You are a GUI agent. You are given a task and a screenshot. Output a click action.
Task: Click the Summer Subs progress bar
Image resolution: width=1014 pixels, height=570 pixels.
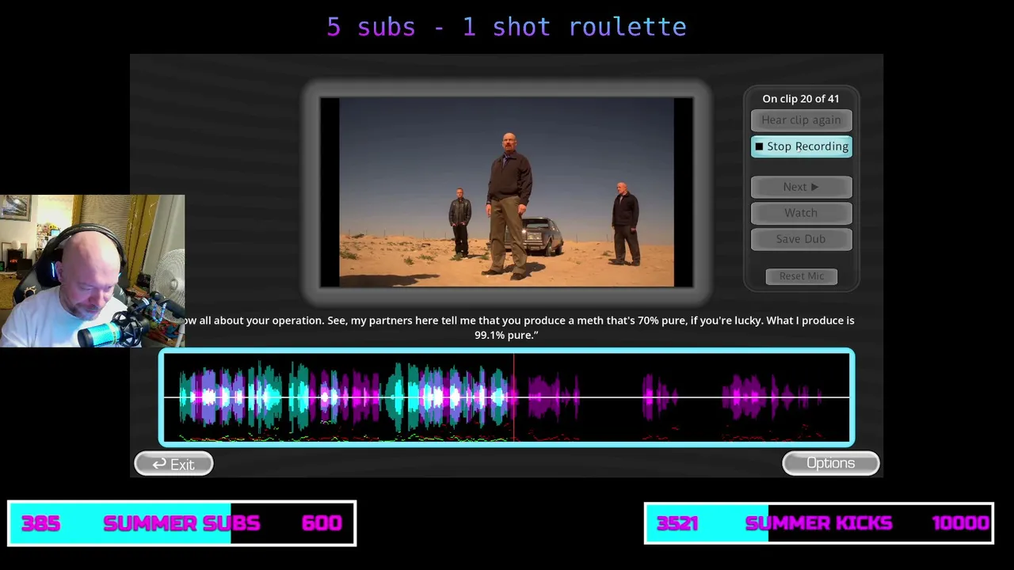[x=181, y=523]
